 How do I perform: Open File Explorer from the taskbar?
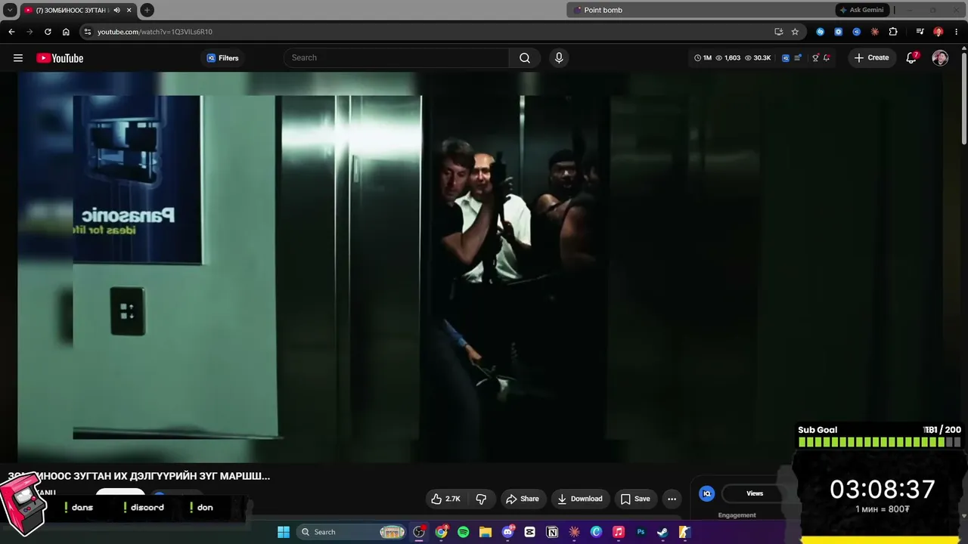[486, 532]
